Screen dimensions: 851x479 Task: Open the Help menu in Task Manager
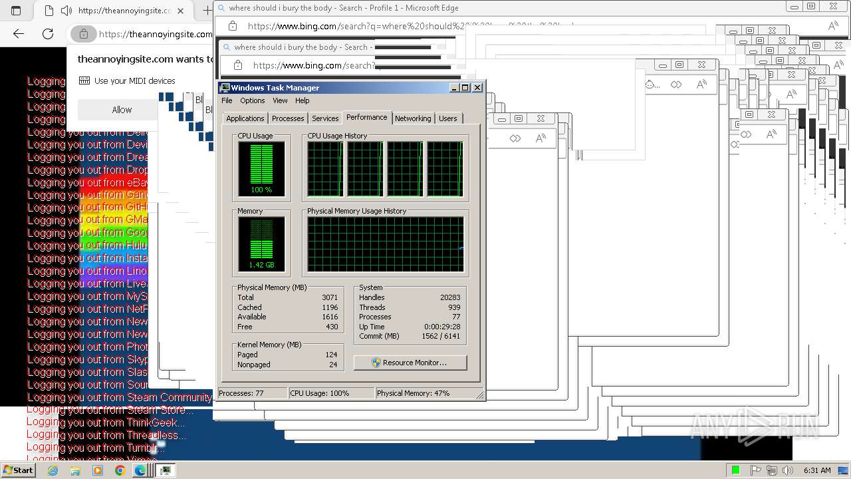tap(302, 100)
